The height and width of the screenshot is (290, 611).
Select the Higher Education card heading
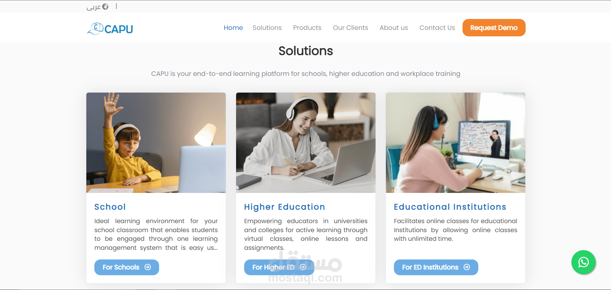(284, 207)
